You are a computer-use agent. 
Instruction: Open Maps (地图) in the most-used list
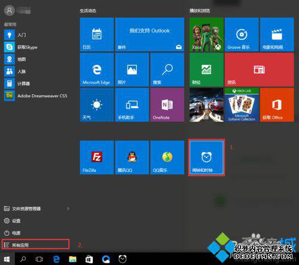click(x=36, y=59)
